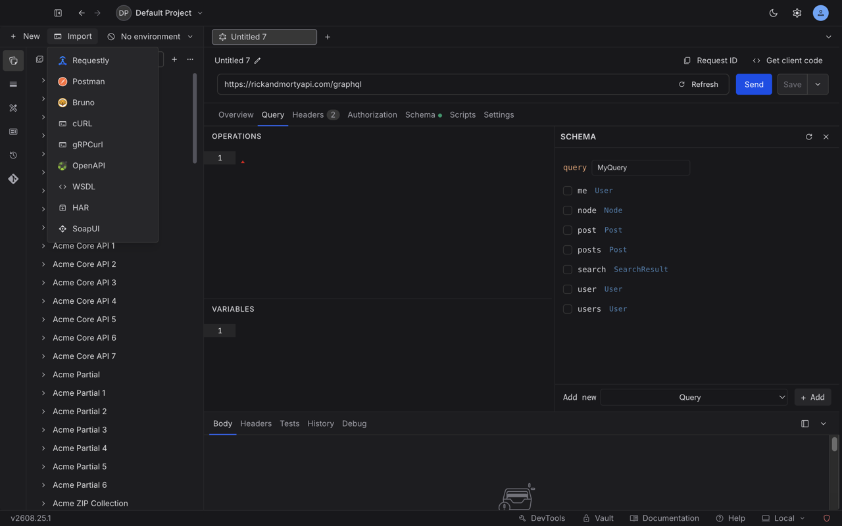The width and height of the screenshot is (842, 526).
Task: Open Documentation from the status bar
Action: click(x=664, y=518)
